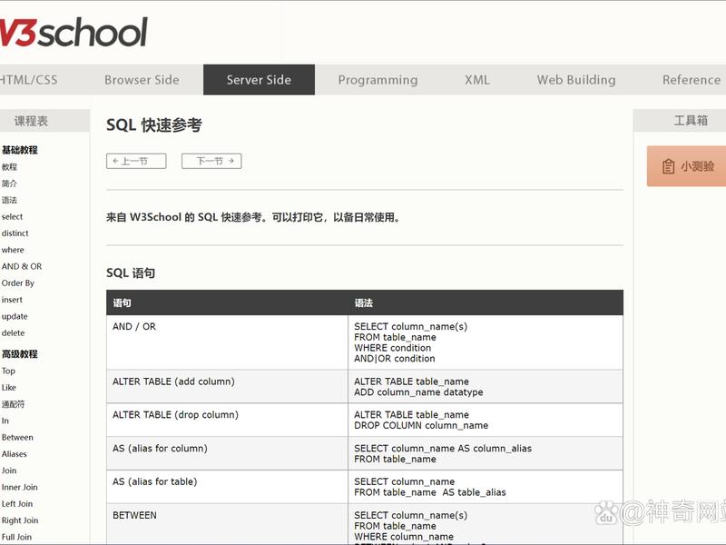Open the update lesson link
This screenshot has height=545, width=726.
click(15, 316)
